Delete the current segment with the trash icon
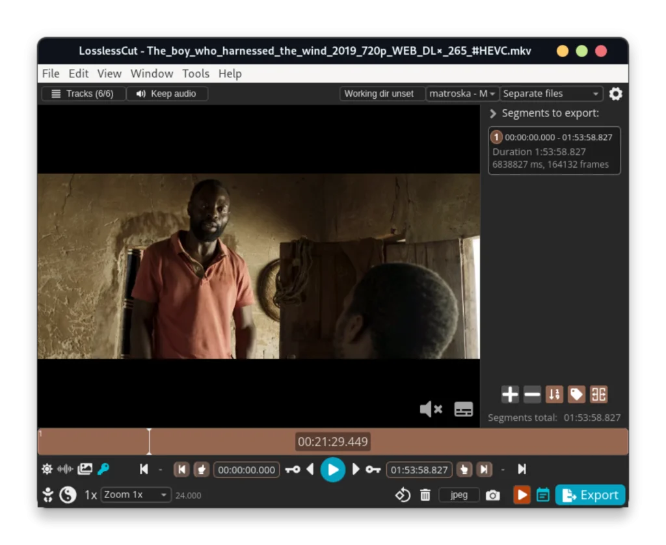The image size is (666, 545). [x=425, y=495]
